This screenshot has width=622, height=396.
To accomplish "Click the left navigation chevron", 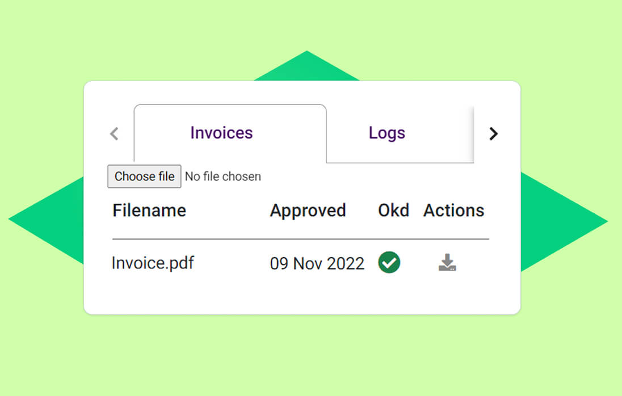I will click(114, 134).
